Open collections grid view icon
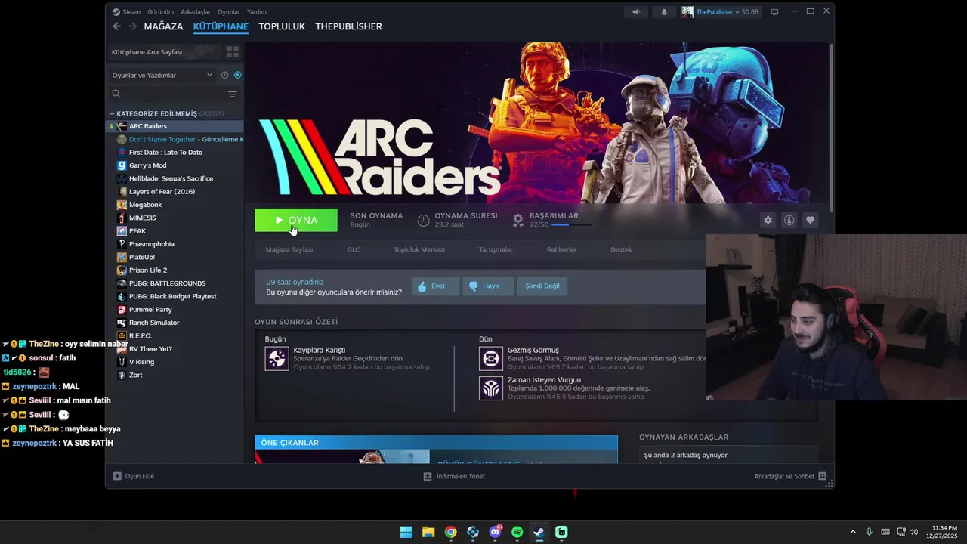967x544 pixels. tap(233, 52)
